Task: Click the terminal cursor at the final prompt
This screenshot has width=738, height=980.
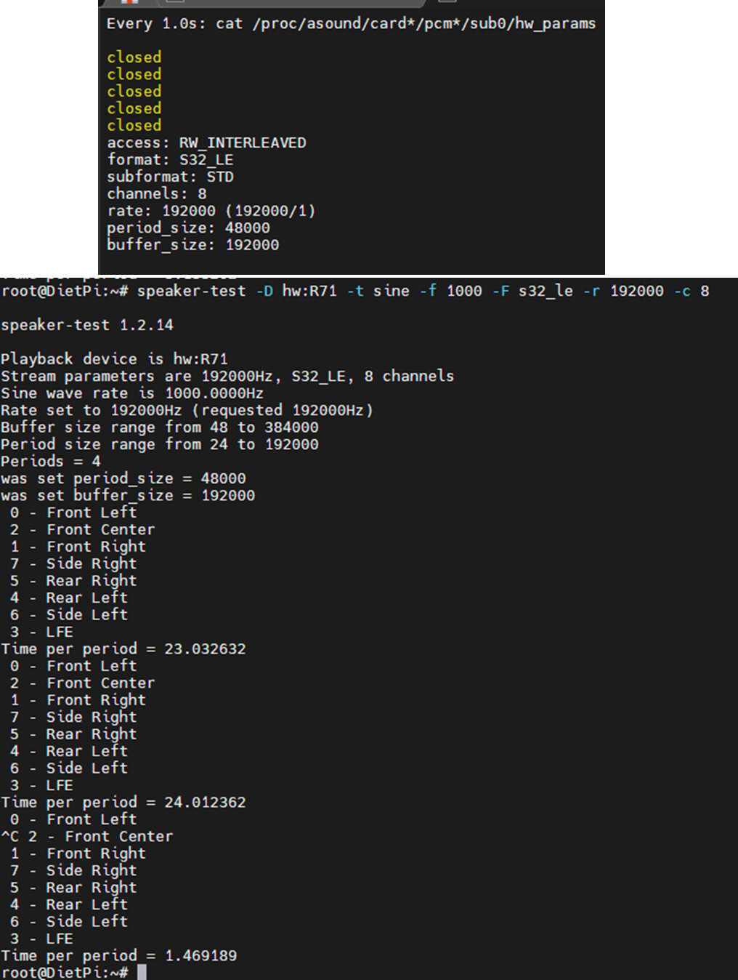Action: (142, 972)
